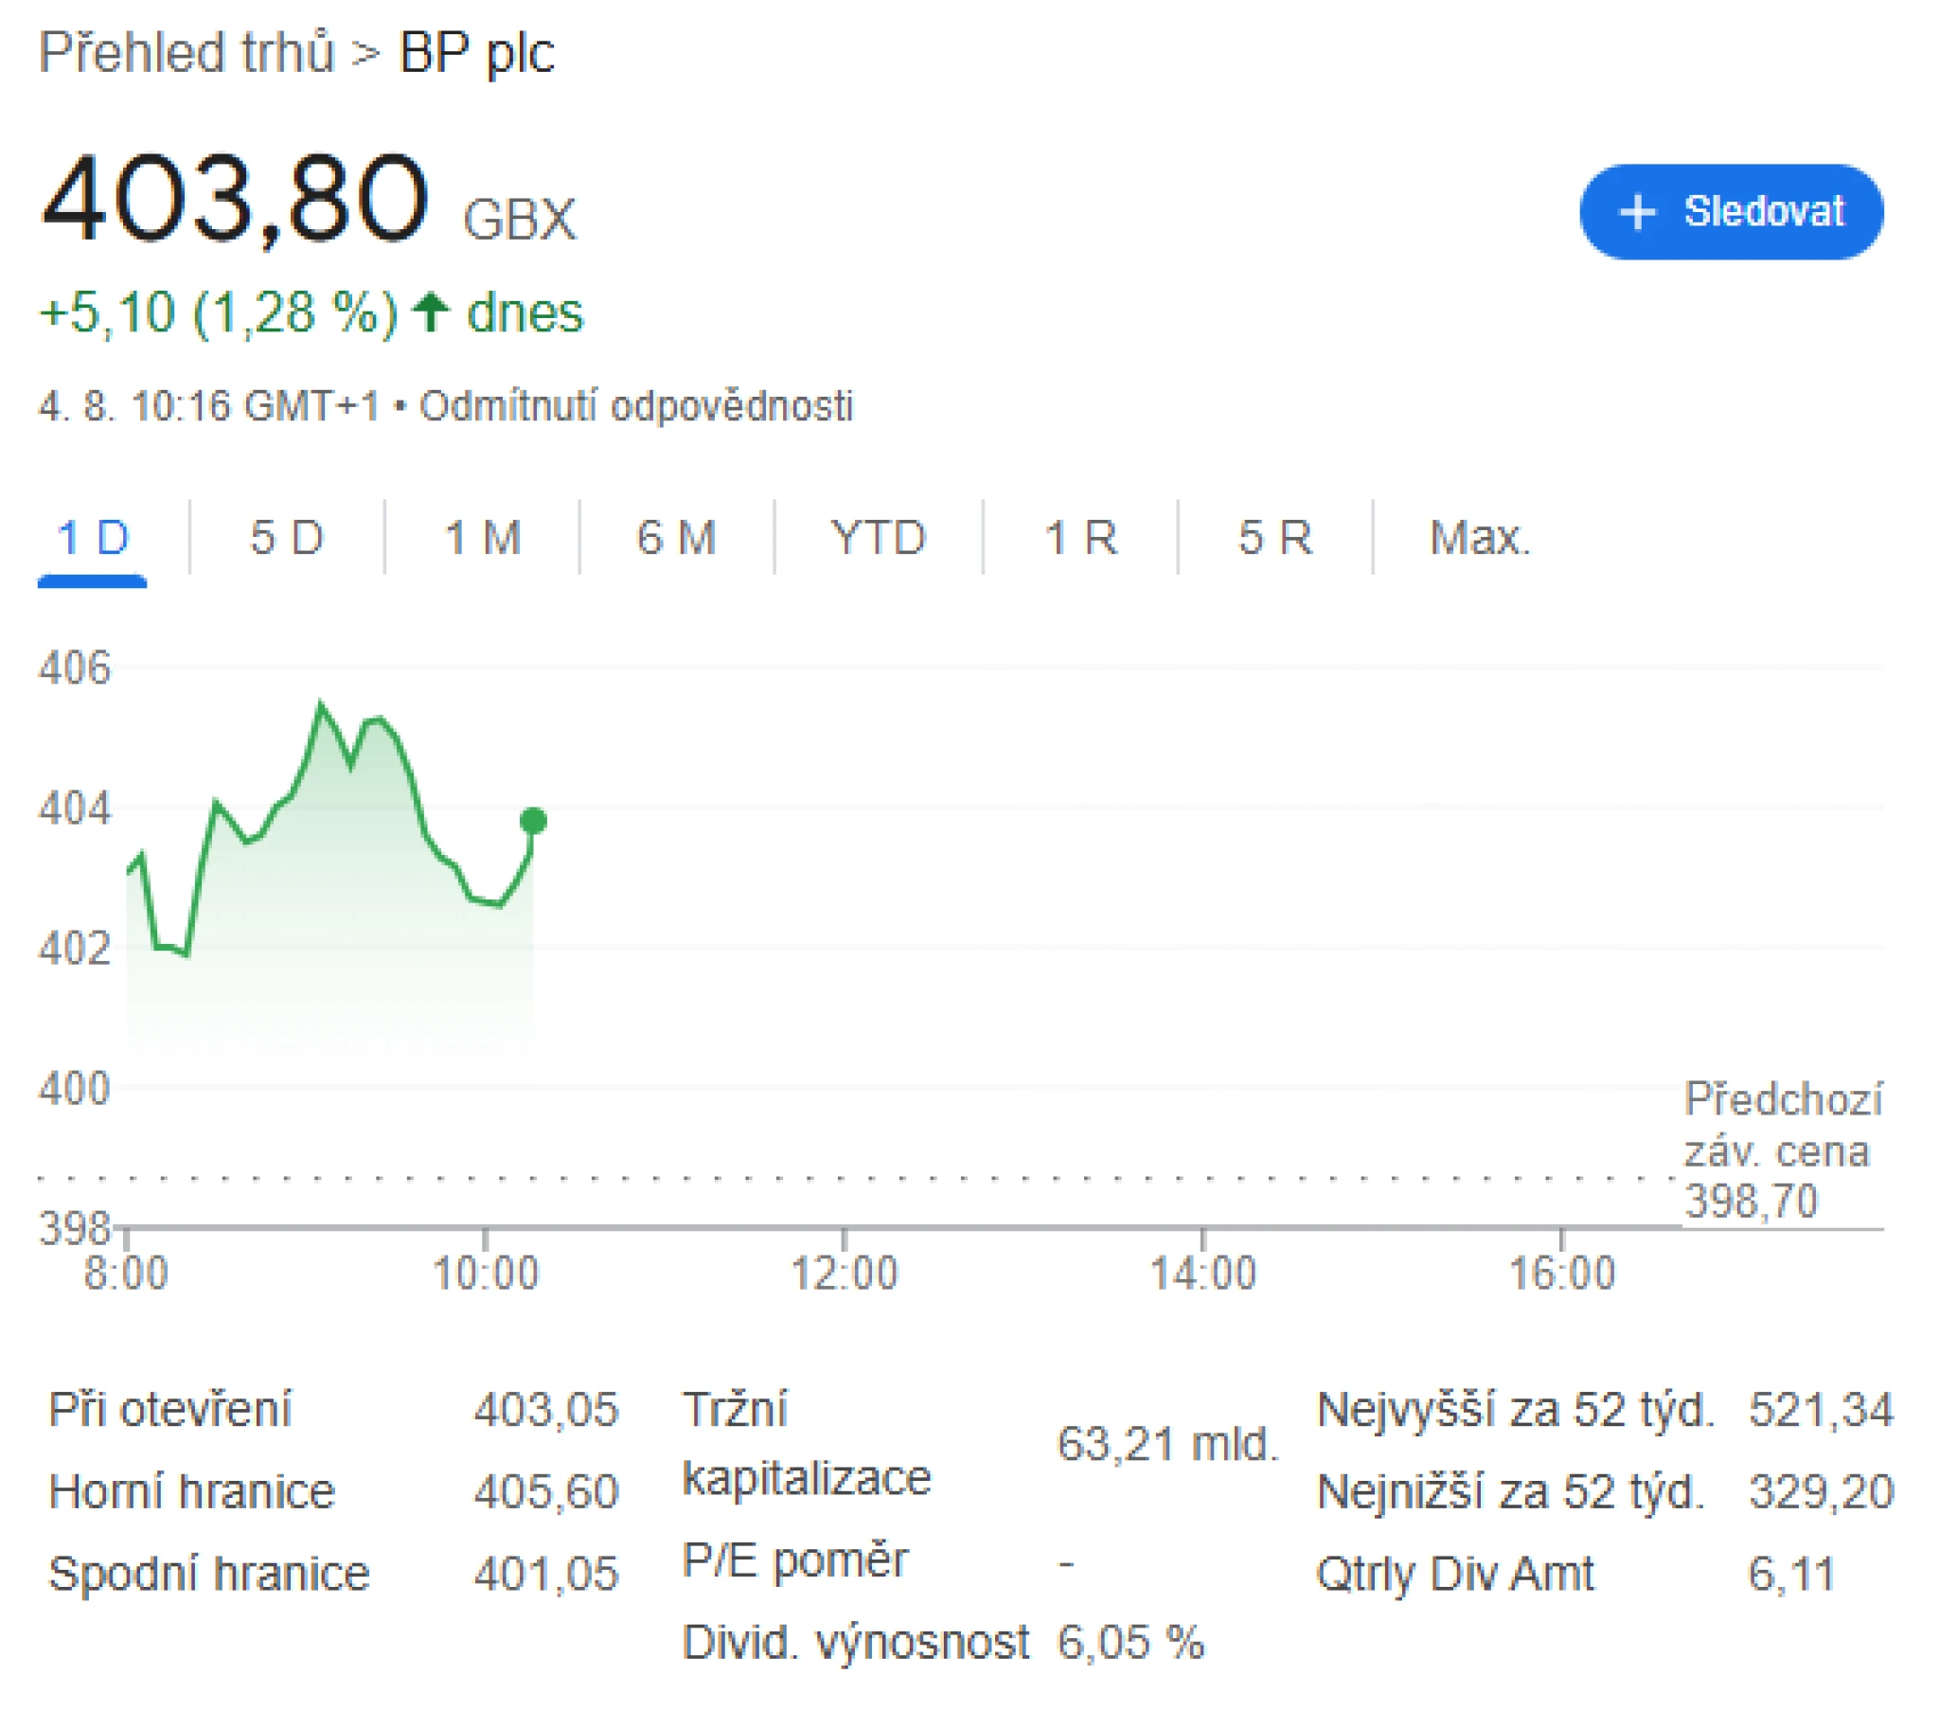Click the plus icon in Sledovat button
The image size is (1939, 1710).
click(x=1637, y=211)
